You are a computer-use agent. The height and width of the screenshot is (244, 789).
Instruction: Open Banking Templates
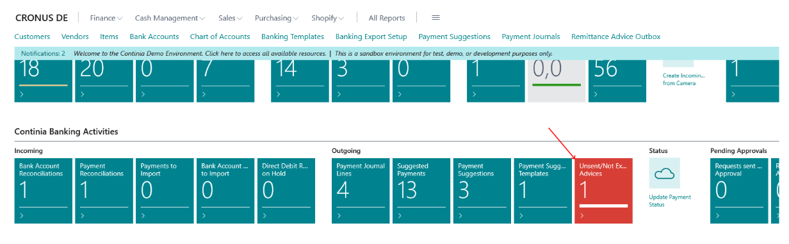point(293,37)
